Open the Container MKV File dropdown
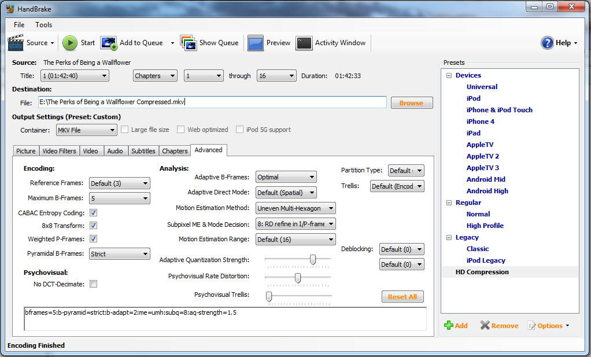The height and width of the screenshot is (357, 591). click(86, 130)
